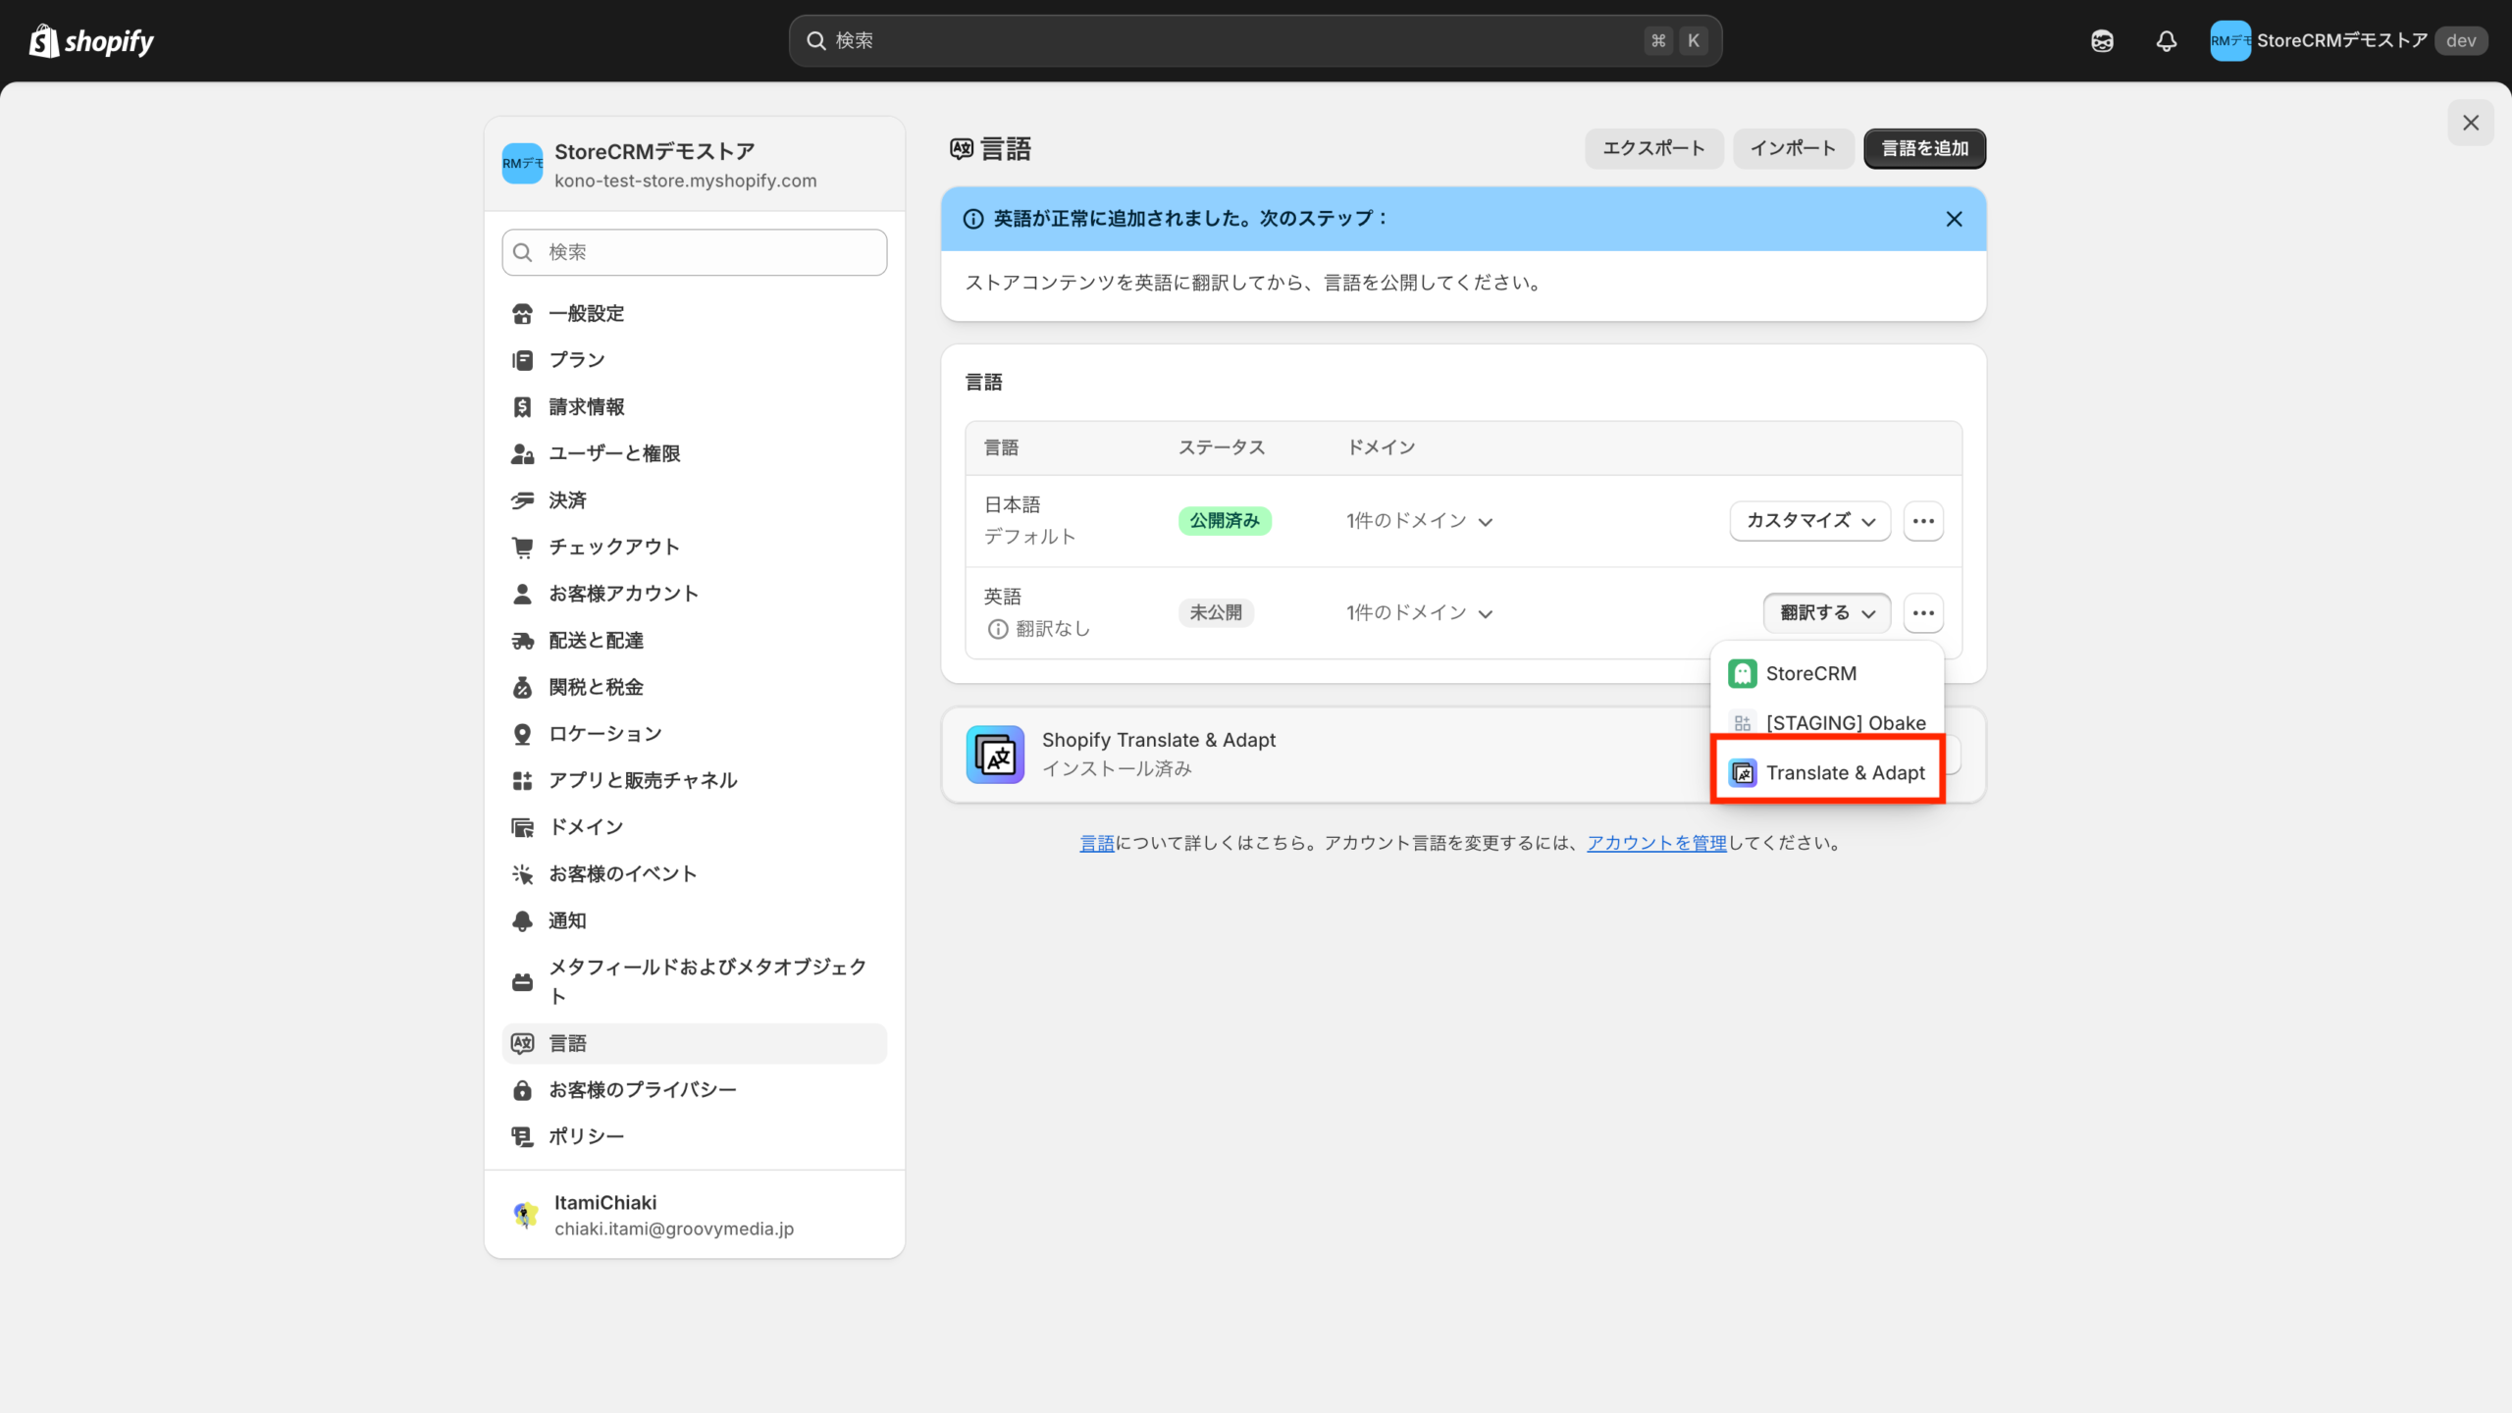Image resolution: width=2512 pixels, height=1413 pixels.
Task: Dismiss the blue English-added banner
Action: (1954, 219)
